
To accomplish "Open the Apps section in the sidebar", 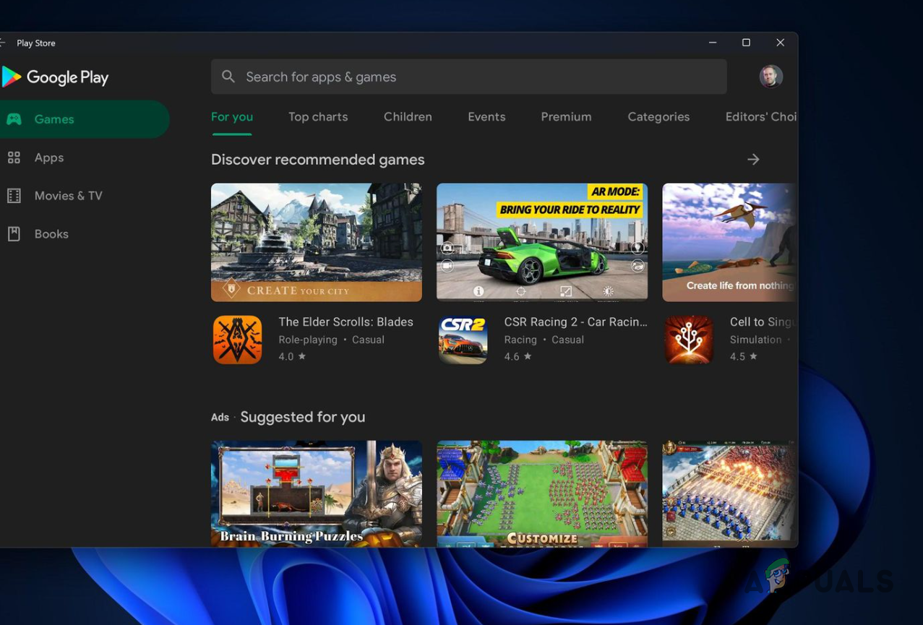I will (x=48, y=158).
